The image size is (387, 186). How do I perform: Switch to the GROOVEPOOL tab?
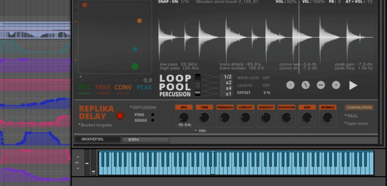point(98,139)
